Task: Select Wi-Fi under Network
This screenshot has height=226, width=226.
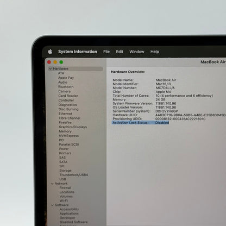Action: tap(64, 200)
